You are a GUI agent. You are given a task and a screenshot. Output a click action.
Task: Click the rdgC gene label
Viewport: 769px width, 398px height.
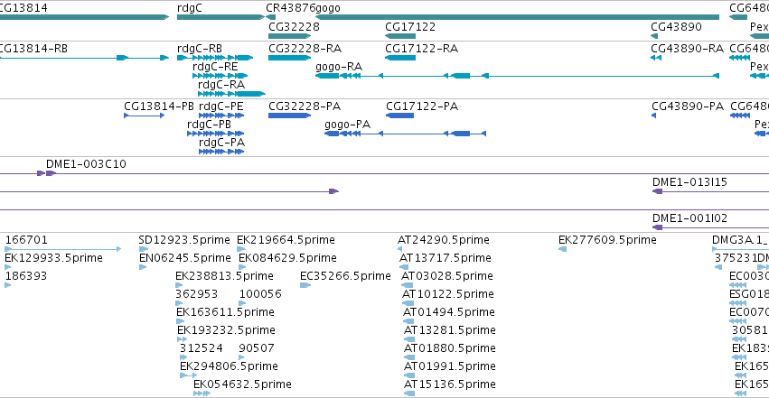click(x=189, y=8)
